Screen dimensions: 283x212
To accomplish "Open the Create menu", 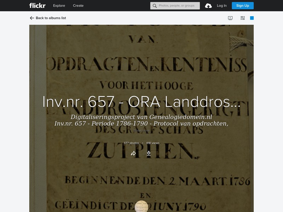I will click(78, 5).
